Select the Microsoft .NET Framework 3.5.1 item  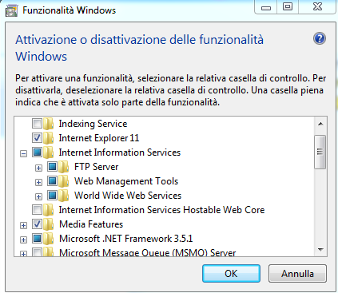coord(125,239)
